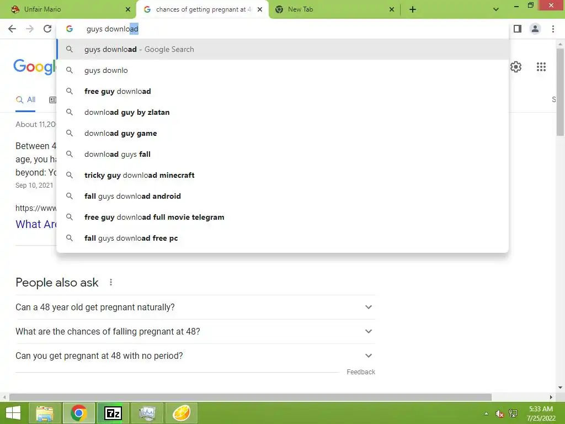Click horizontal scrollbar right arrow
This screenshot has width=565, height=424.
click(x=551, y=397)
